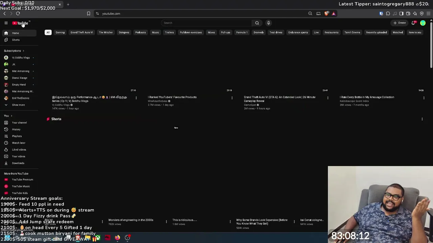
Task: Open options for YouTubers' Favourite Products video
Action: tap(232, 98)
